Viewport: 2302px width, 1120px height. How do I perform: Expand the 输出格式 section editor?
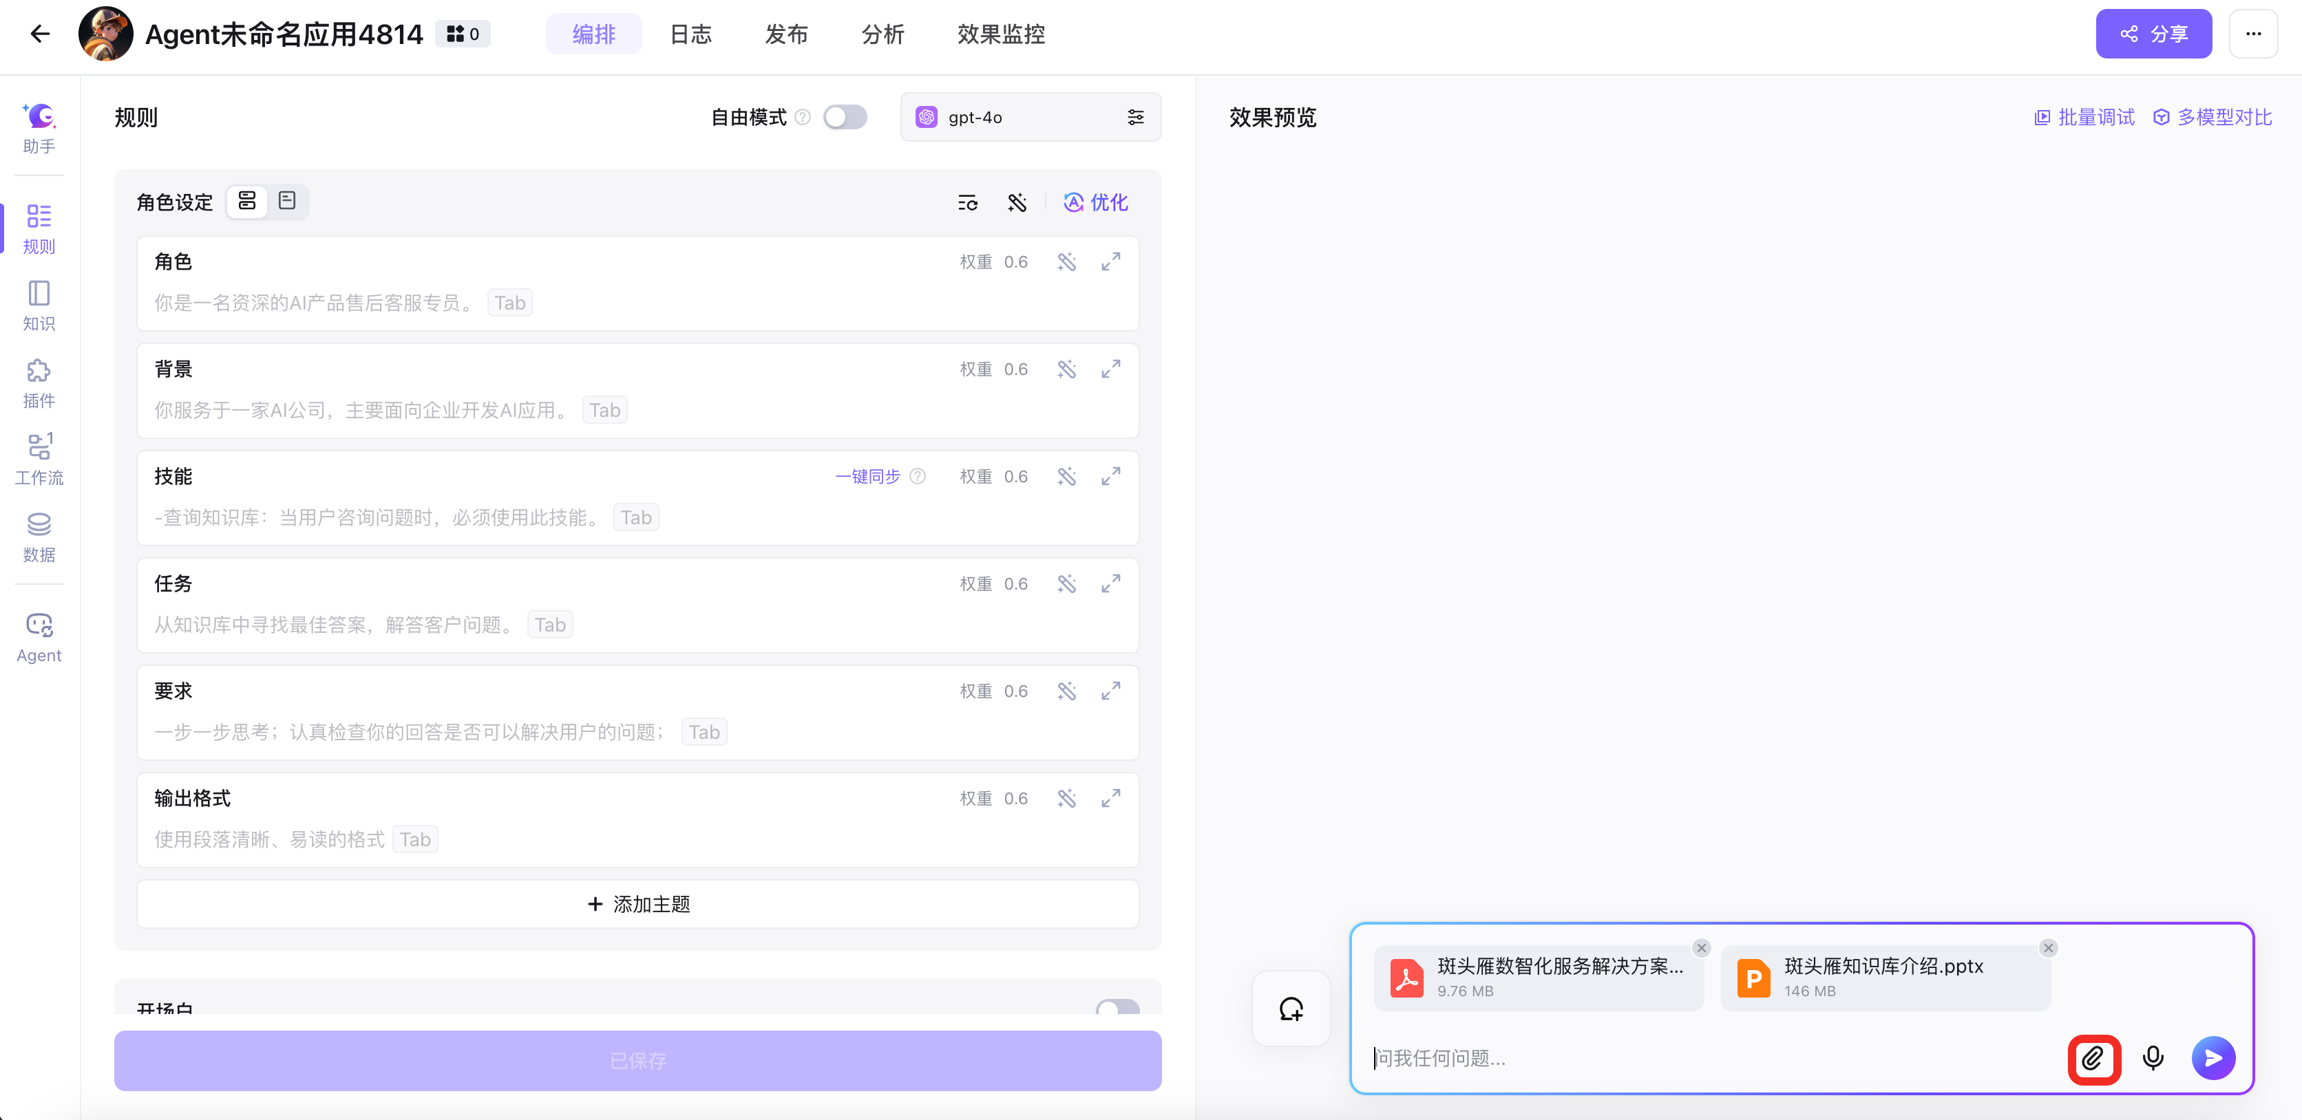(x=1110, y=799)
